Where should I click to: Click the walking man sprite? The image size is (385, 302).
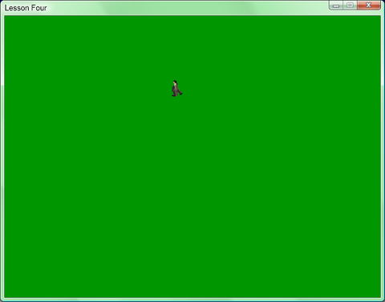pyautogui.click(x=176, y=88)
